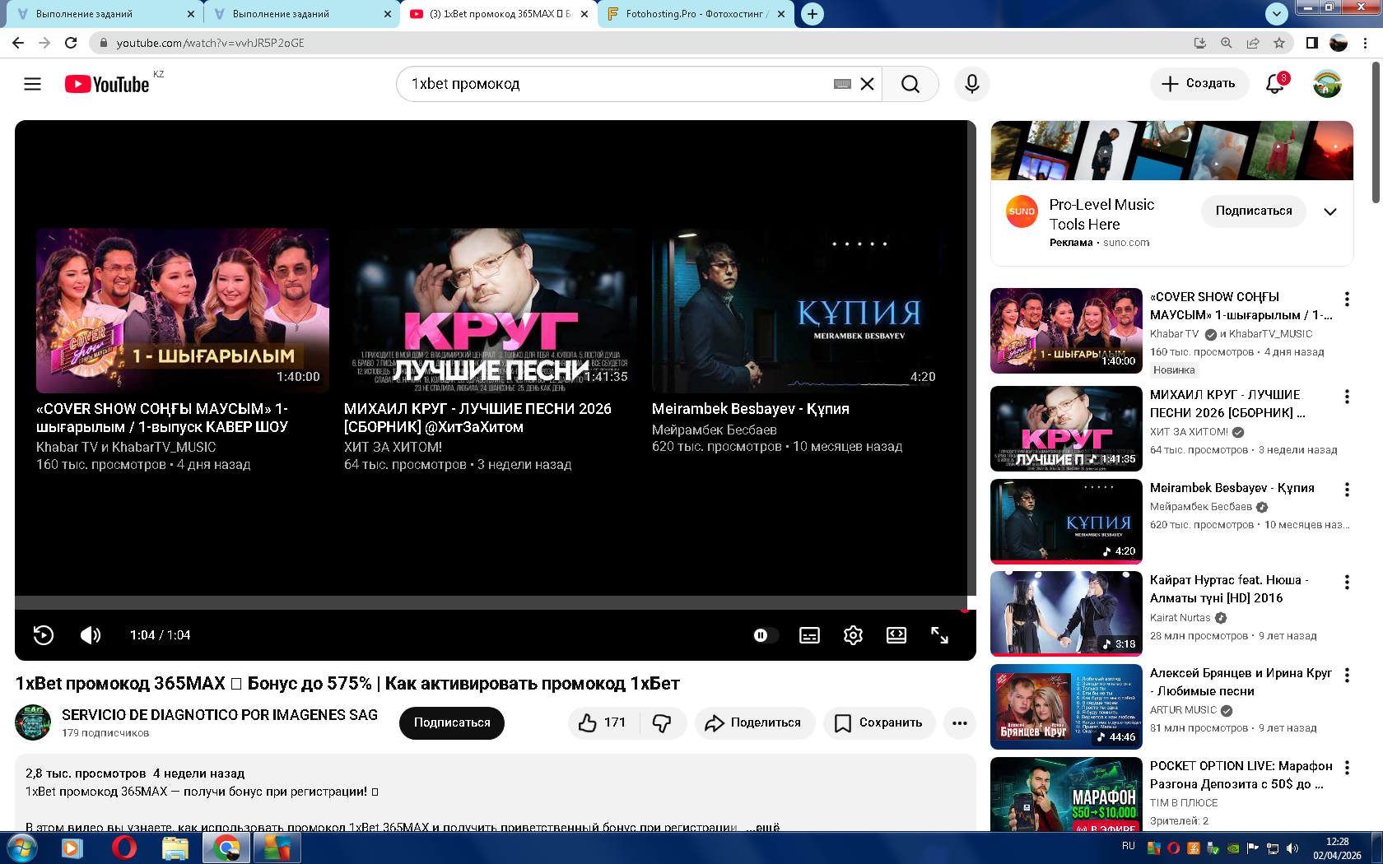1383x864 pixels.
Task: Clear the search box text
Action: coord(867,84)
